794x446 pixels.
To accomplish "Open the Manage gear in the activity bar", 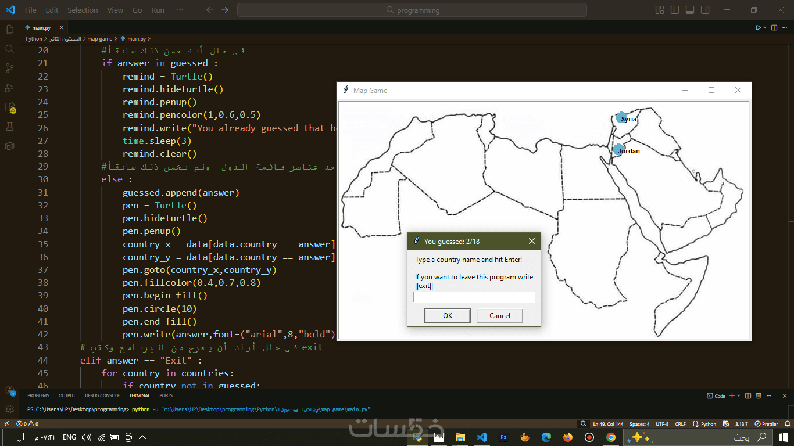I will tap(9, 409).
